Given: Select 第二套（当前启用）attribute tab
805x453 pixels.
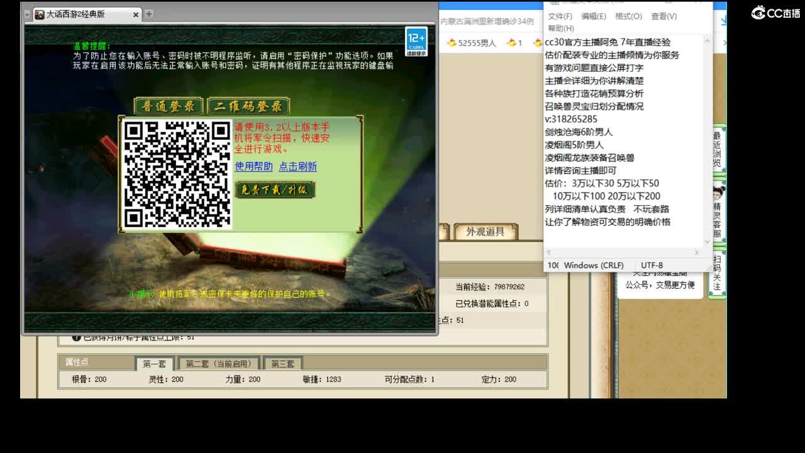Looking at the screenshot, I should click(x=218, y=364).
